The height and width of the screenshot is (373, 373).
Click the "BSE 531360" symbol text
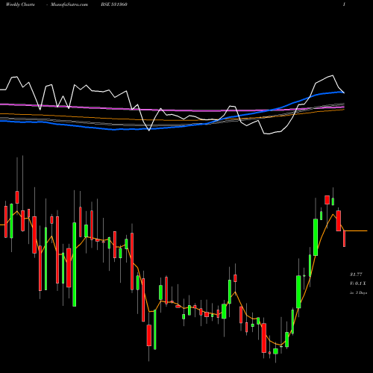click(x=114, y=4)
